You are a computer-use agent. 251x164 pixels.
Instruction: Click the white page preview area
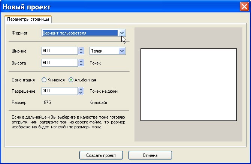click(x=188, y=84)
